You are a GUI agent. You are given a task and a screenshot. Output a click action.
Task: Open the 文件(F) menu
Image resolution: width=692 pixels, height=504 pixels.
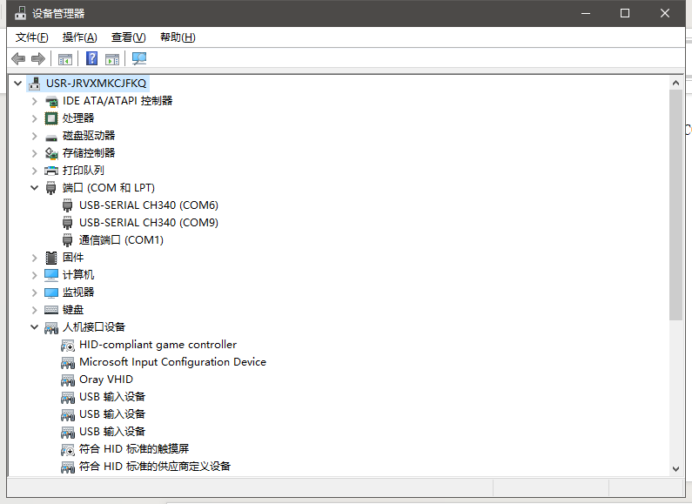click(32, 37)
